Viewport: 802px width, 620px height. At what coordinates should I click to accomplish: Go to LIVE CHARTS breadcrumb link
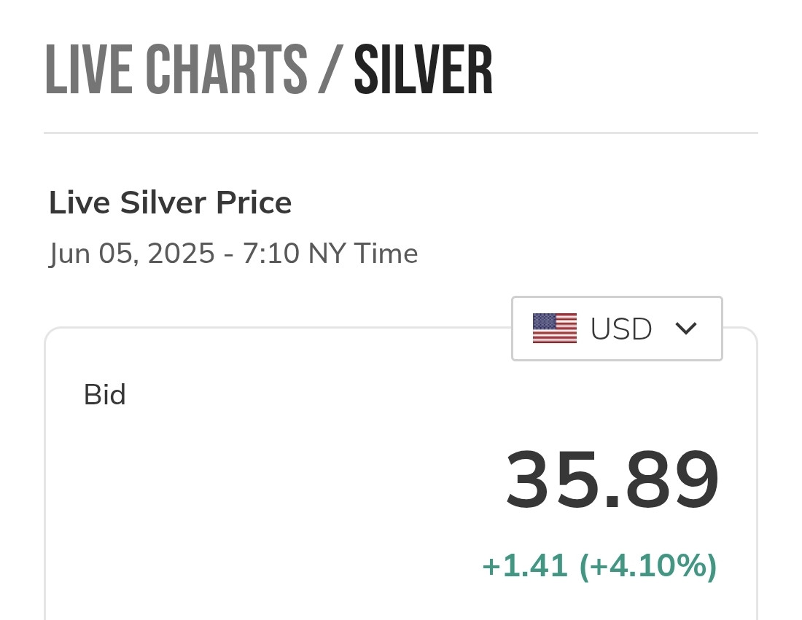tap(176, 70)
